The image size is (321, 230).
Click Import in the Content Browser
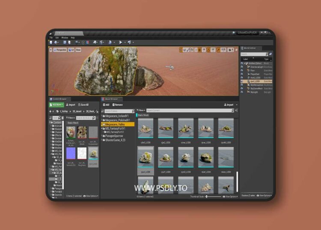[70, 105]
